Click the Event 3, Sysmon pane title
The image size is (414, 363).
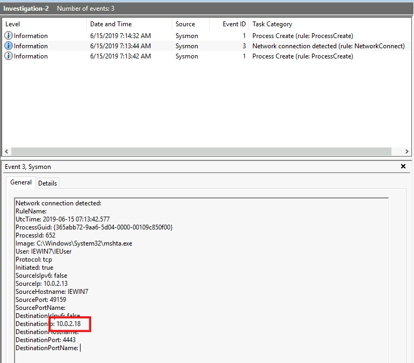(x=28, y=167)
